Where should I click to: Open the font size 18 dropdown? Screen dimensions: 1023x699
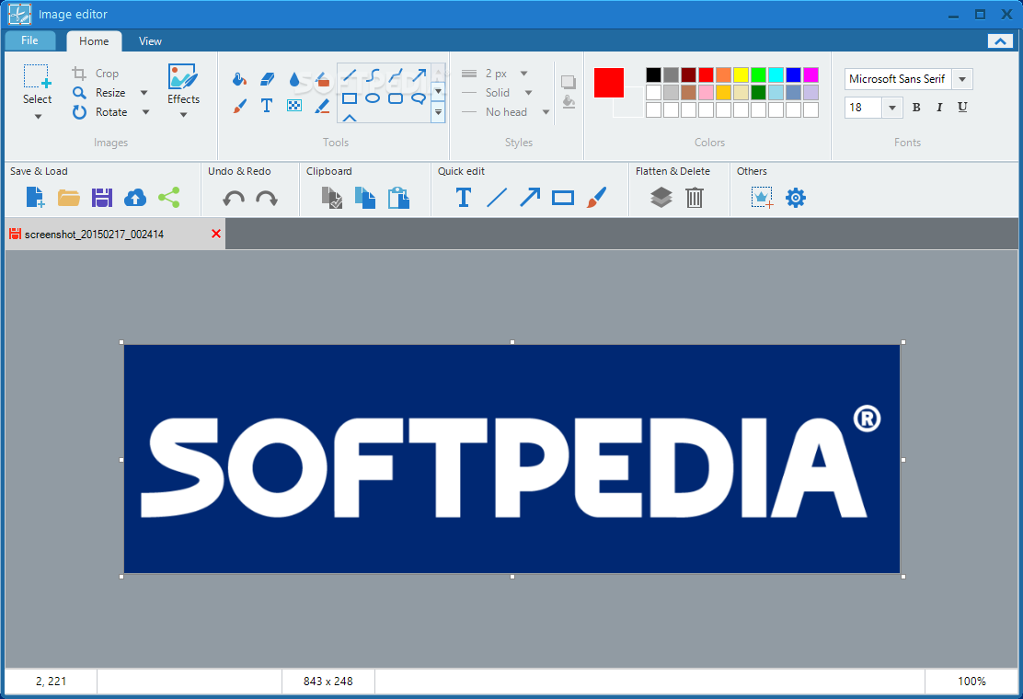pyautogui.click(x=891, y=108)
